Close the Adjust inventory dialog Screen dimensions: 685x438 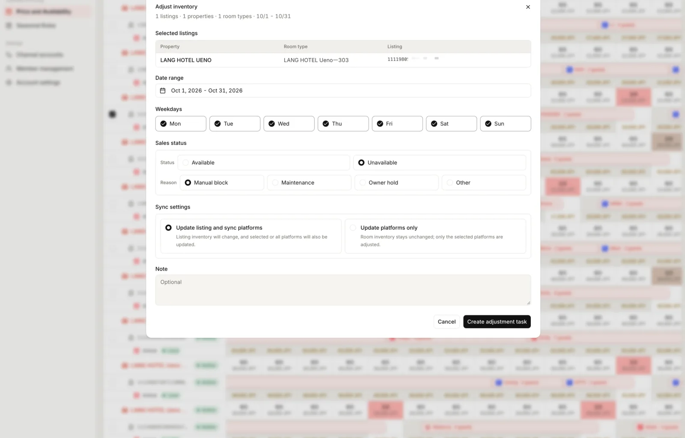coord(528,7)
